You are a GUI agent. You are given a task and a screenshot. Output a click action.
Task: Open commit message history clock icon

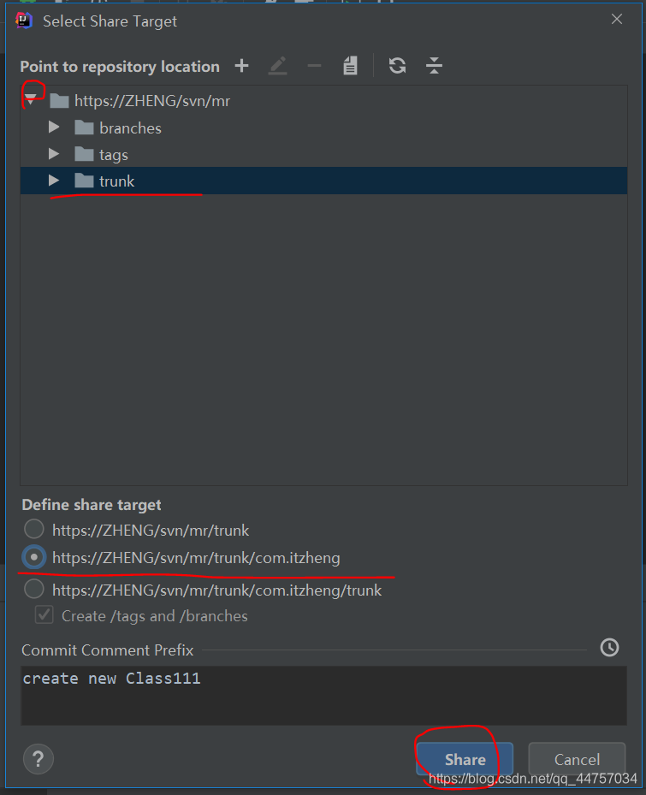609,648
